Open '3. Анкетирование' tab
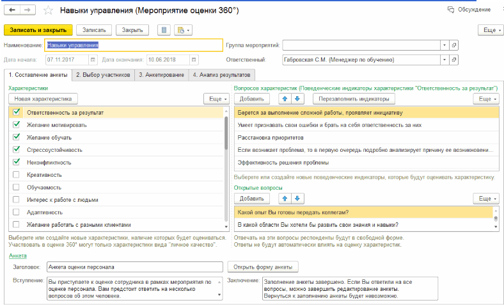Image resolution: width=504 pixels, height=305 pixels. pyautogui.click(x=162, y=75)
